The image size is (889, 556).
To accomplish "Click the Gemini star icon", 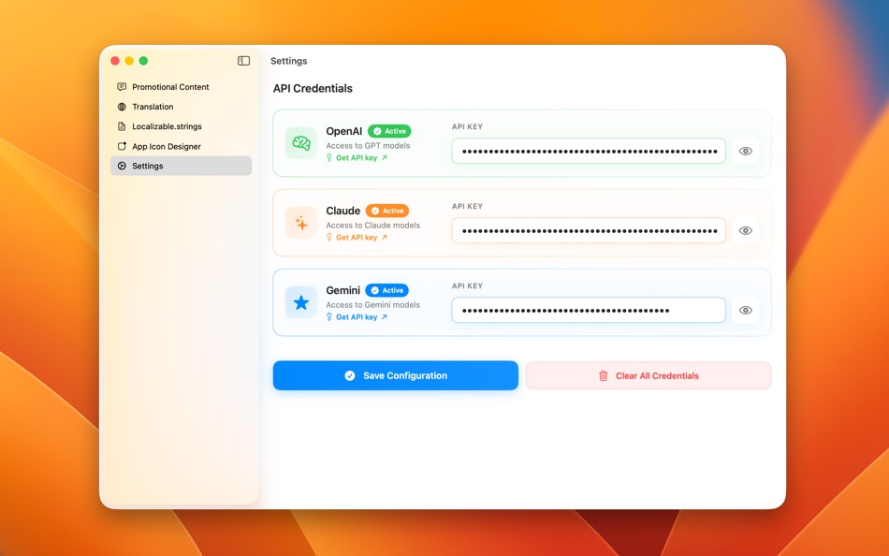I will 300,302.
